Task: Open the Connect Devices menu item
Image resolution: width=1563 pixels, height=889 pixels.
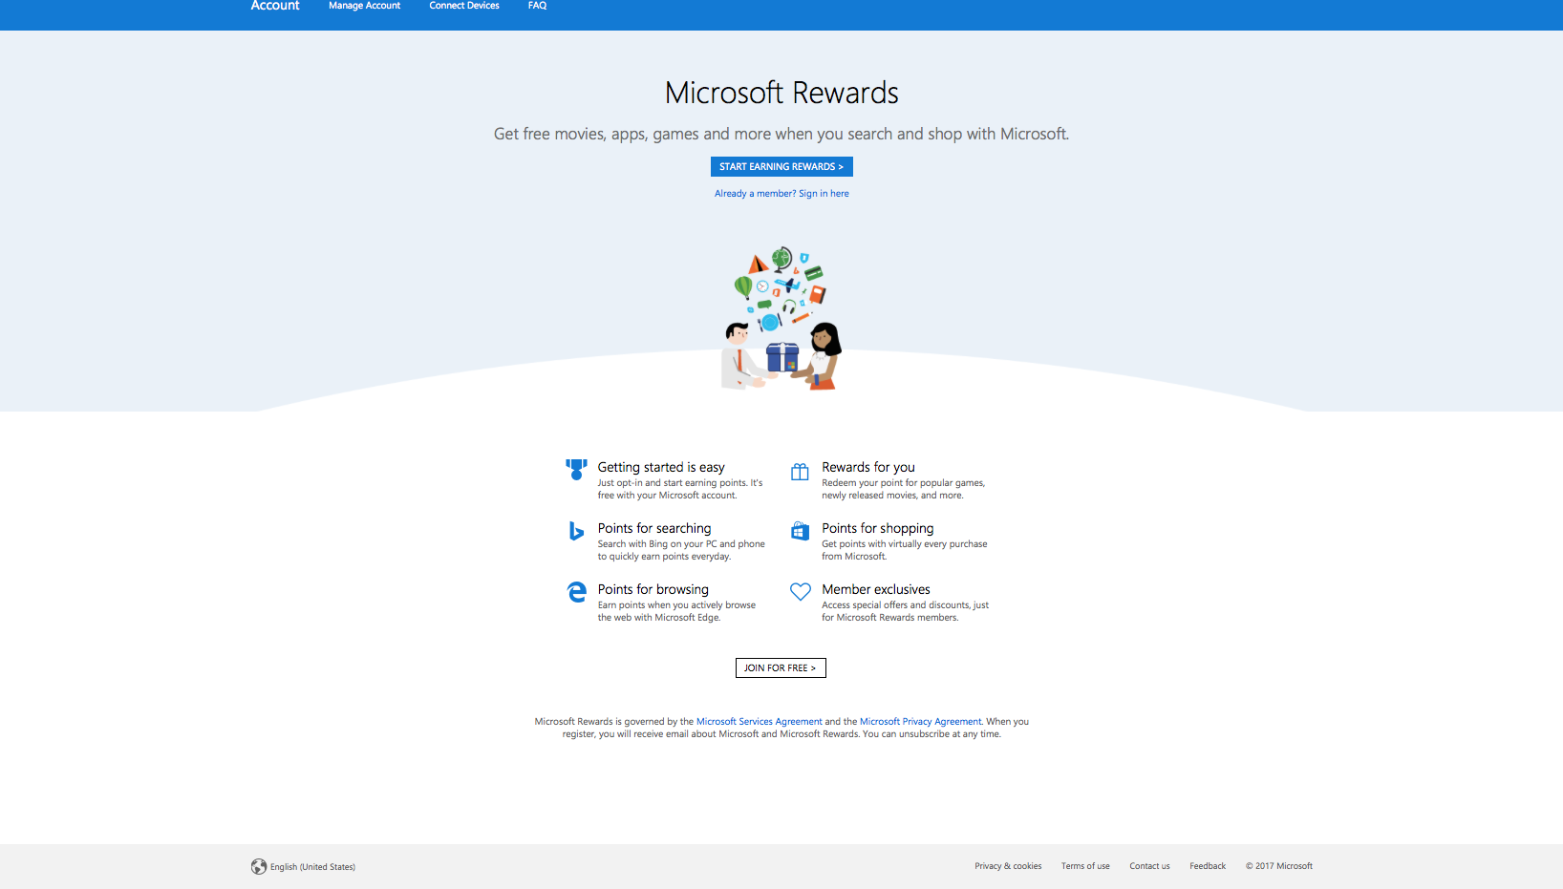Action: pos(464,6)
